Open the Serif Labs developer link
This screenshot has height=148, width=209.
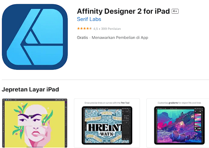point(89,19)
